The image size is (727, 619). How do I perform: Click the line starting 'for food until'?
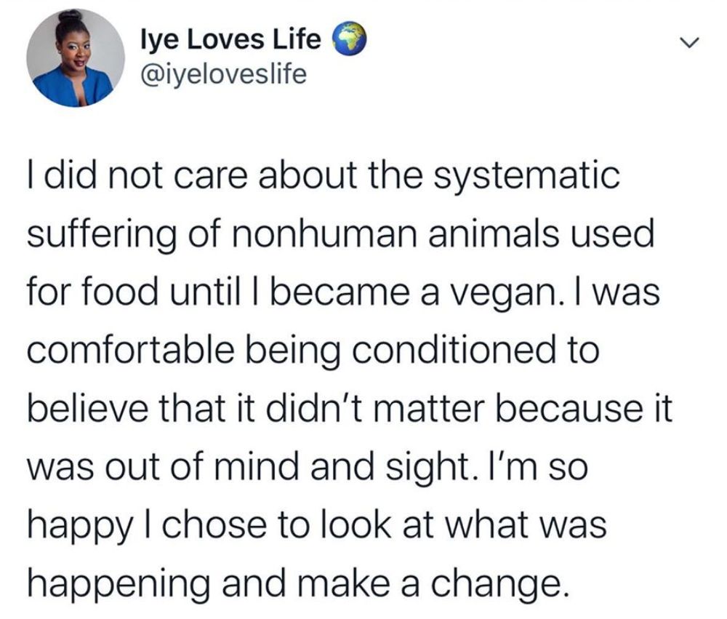tap(342, 294)
